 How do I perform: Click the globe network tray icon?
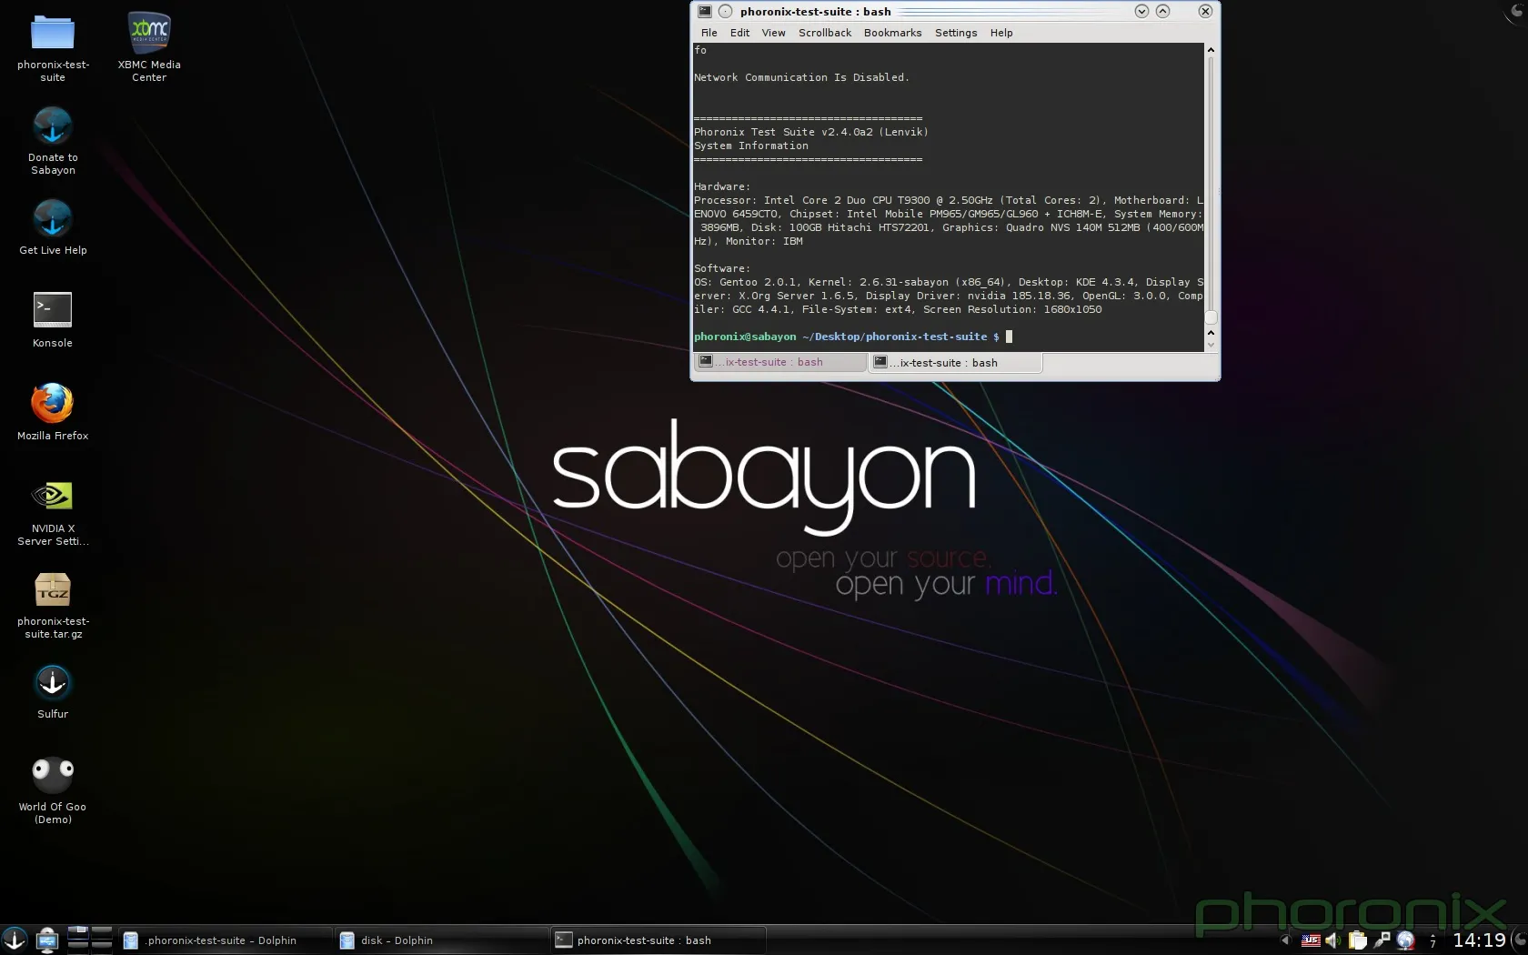1405,940
